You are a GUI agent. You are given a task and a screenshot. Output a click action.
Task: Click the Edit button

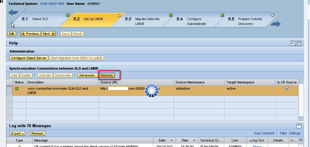(11, 34)
